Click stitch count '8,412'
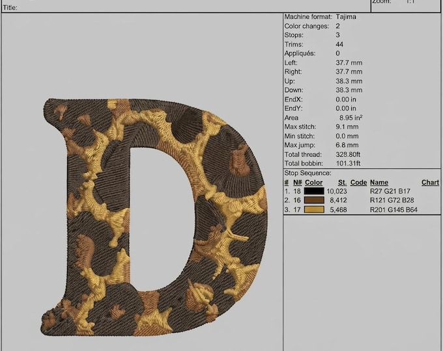Image resolution: width=443 pixels, height=351 pixels. tap(338, 200)
